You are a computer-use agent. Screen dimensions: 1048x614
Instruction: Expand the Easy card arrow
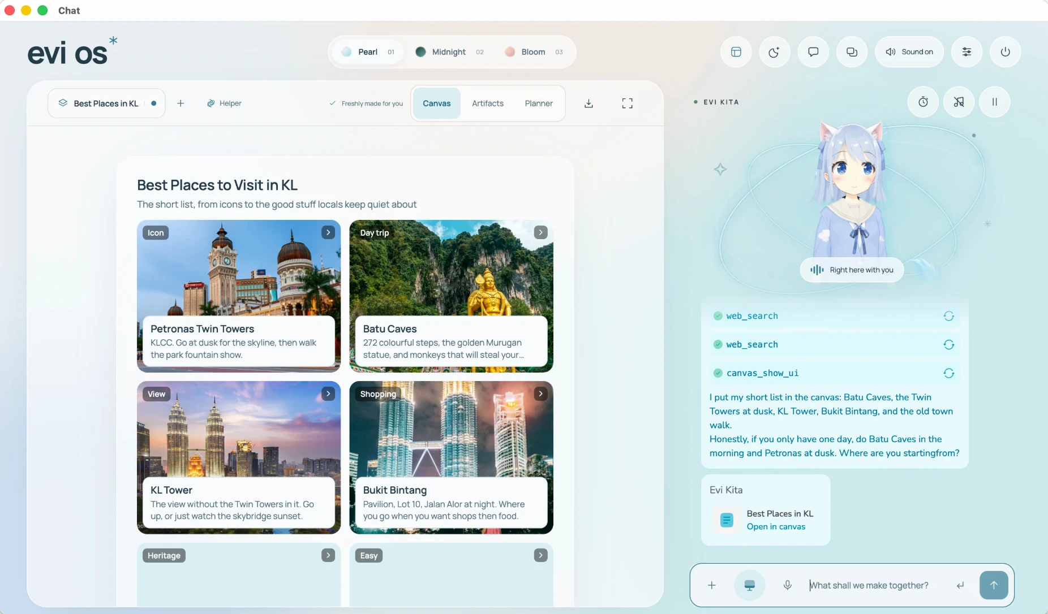tap(541, 555)
